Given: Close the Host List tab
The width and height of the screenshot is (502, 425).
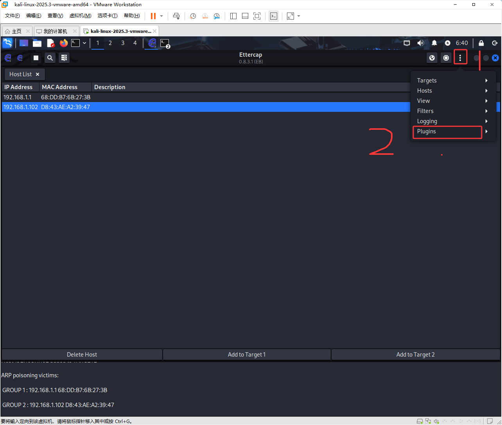Looking at the screenshot, I should (38, 74).
